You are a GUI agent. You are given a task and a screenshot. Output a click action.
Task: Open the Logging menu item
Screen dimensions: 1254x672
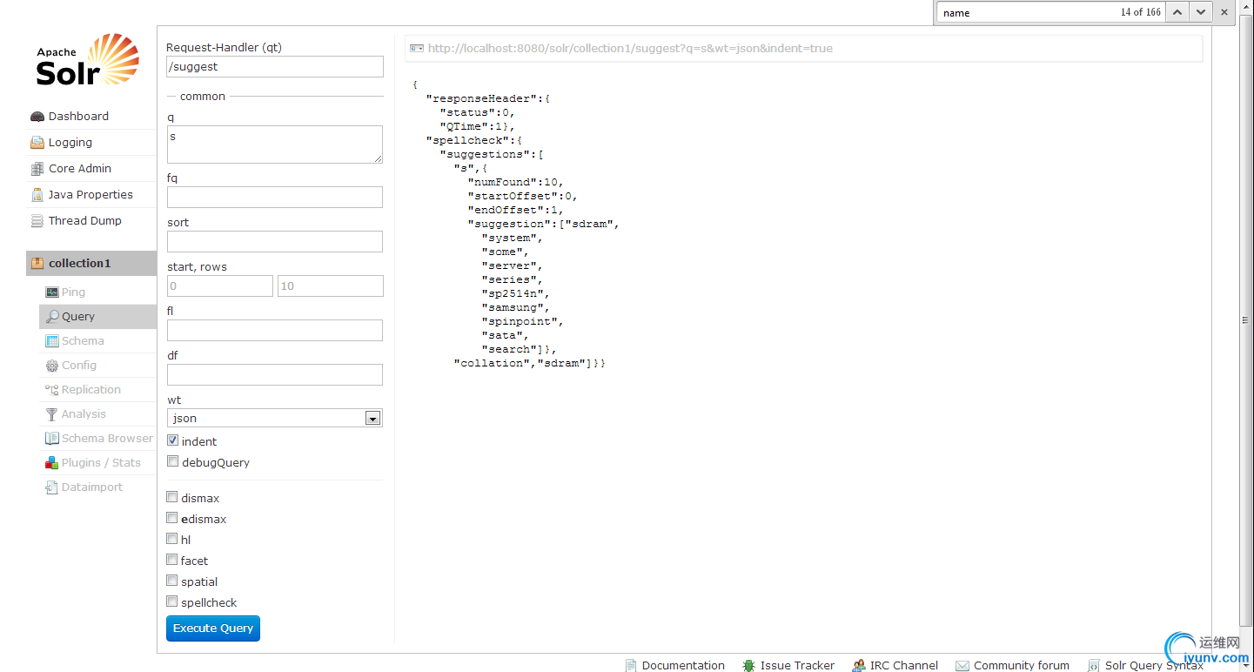click(91, 143)
